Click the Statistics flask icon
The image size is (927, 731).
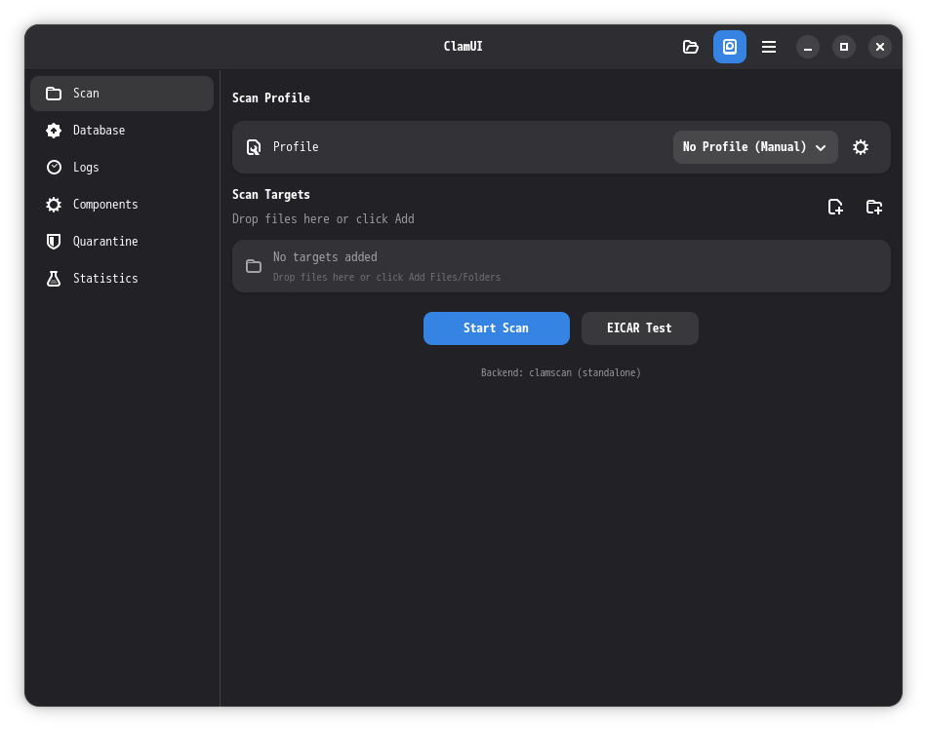click(x=54, y=279)
